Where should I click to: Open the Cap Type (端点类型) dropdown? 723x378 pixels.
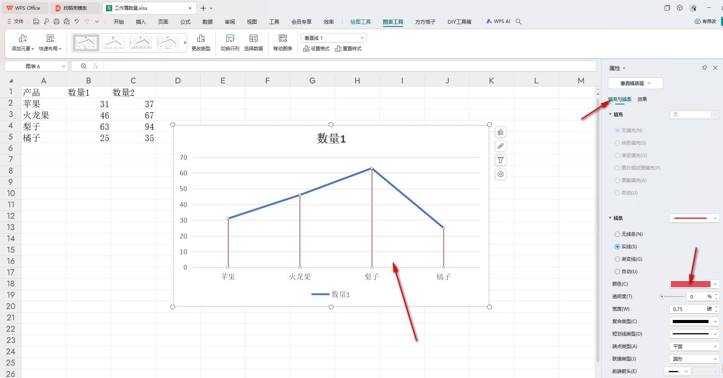tap(694, 346)
